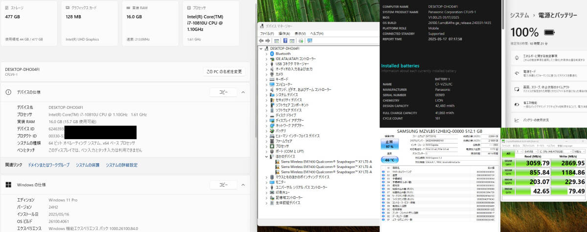Open 表示(V) menu in Device Manager
This screenshot has height=232, width=587.
click(300, 33)
